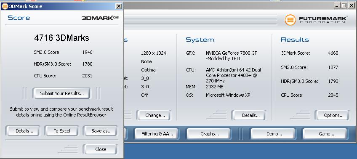Click the Online ResultBrowser description text

point(61,112)
